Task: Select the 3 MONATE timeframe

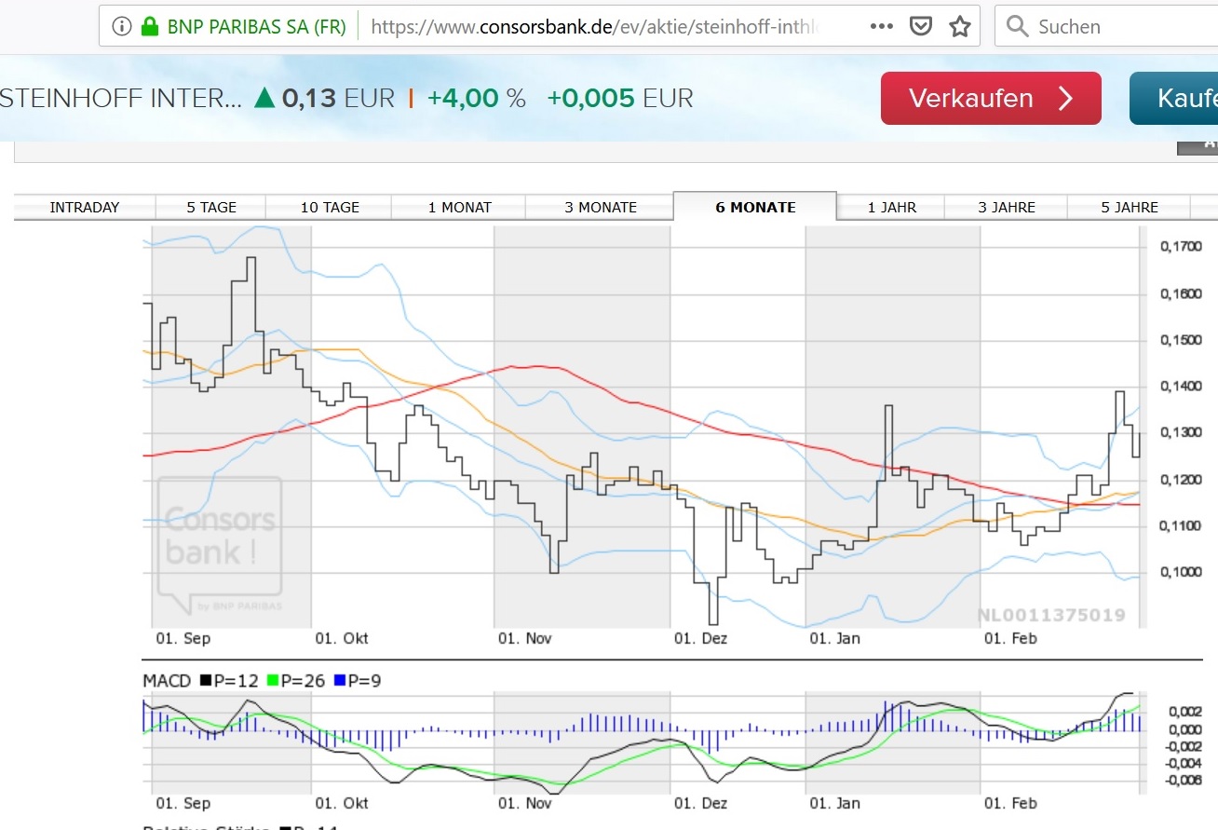Action: pyautogui.click(x=599, y=207)
